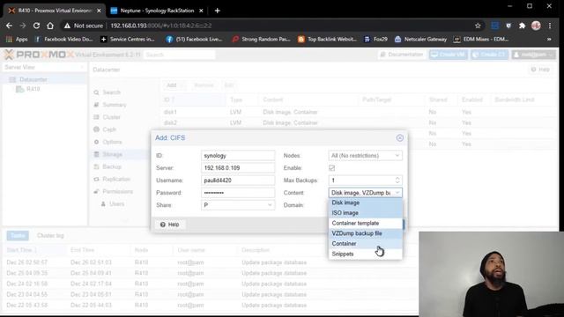Image resolution: width=564 pixels, height=317 pixels.
Task: Close the Neptune Synology tab
Action: 201,11
